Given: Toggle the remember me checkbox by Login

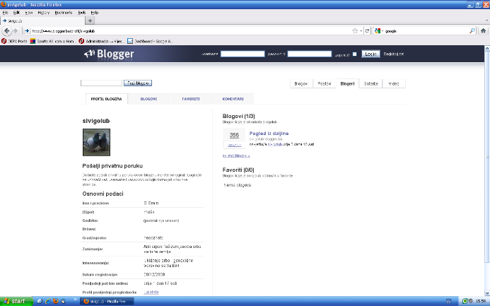Looking at the screenshot, I should pyautogui.click(x=354, y=54).
